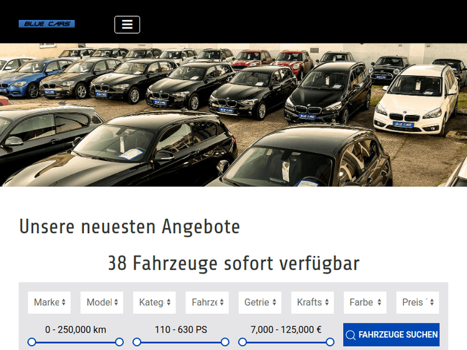Open the Preis sort dropdown

click(x=418, y=302)
